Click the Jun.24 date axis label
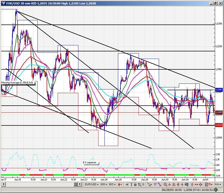The width and height of the screenshot is (224, 193). click(x=104, y=180)
